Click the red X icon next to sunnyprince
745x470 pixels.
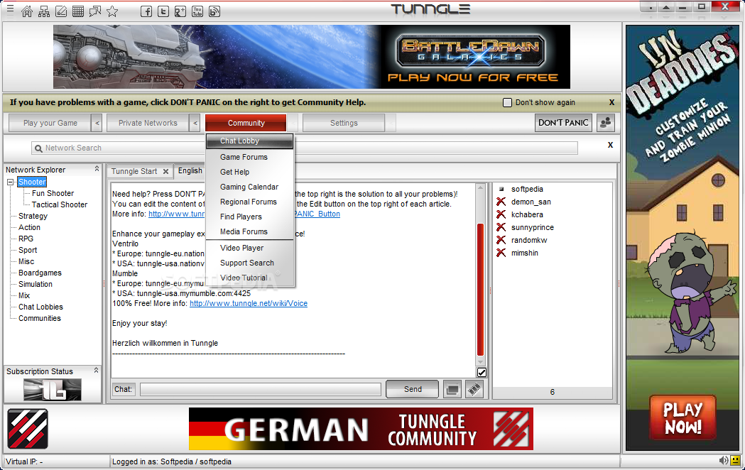pos(501,227)
